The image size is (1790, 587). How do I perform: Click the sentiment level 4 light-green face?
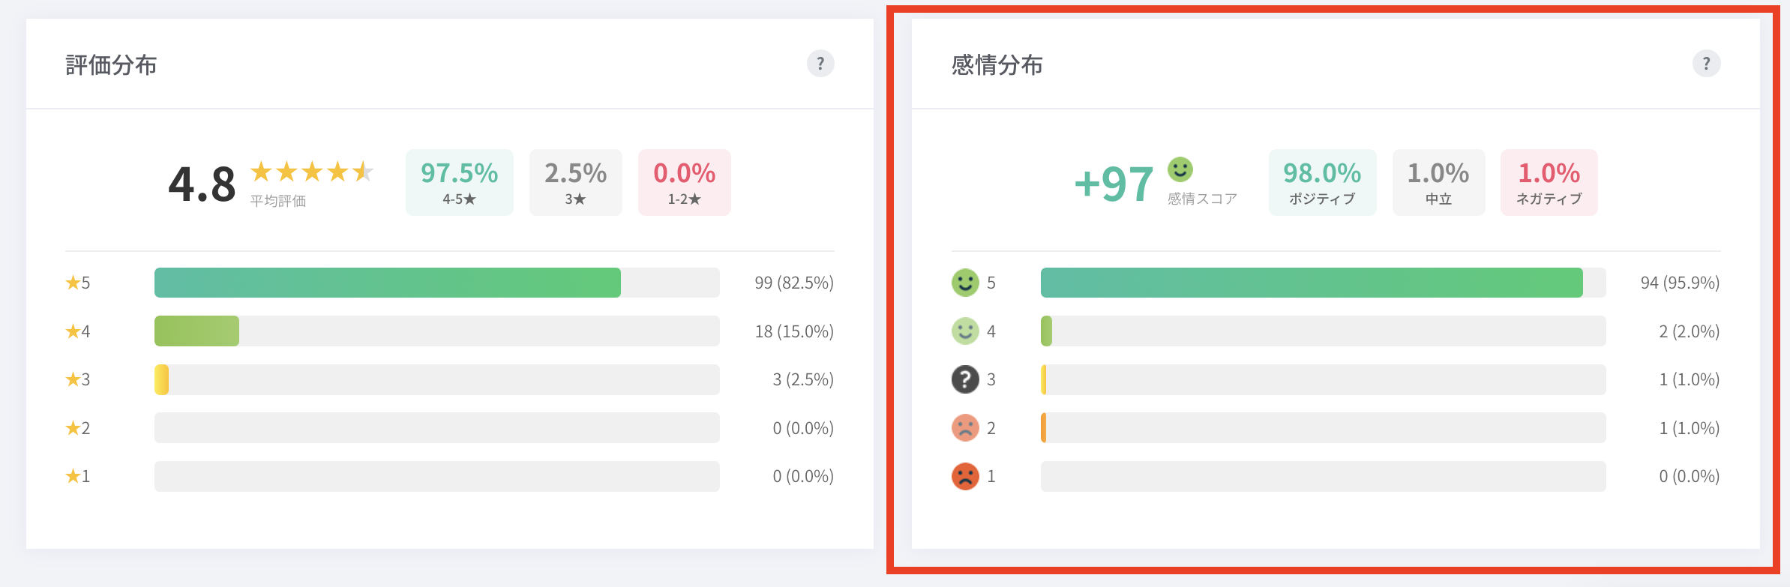click(965, 331)
